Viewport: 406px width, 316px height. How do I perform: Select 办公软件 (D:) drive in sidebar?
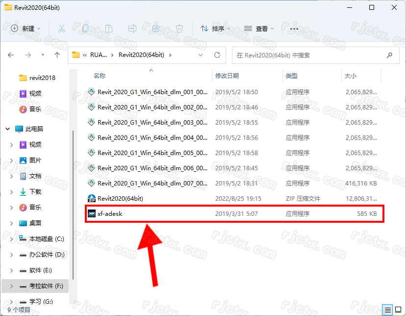(x=47, y=255)
